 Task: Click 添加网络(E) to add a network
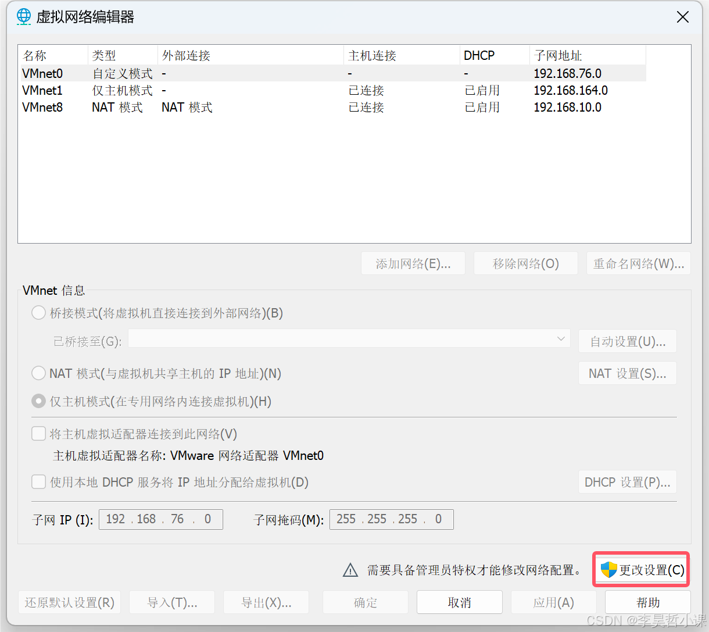tap(413, 263)
